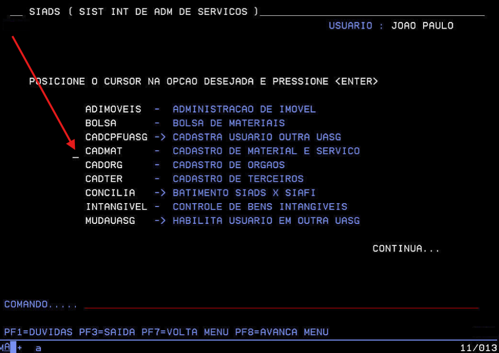Click the blank field before SIADS title

16,13
